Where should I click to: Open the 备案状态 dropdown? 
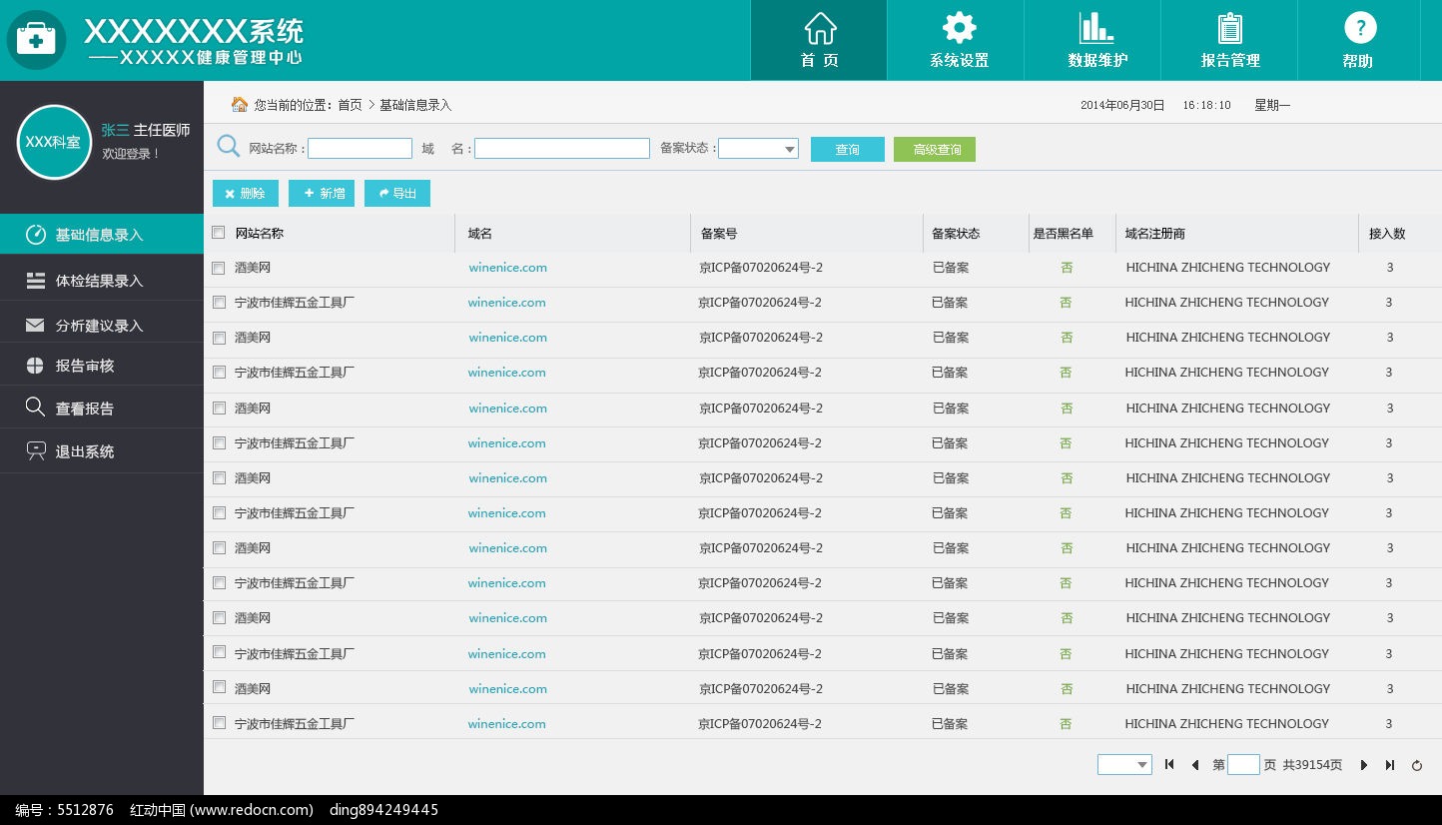[758, 149]
